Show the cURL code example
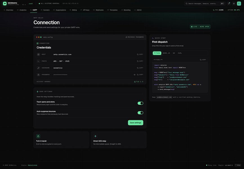This screenshot has width=244, height=169. pyautogui.click(x=180, y=53)
